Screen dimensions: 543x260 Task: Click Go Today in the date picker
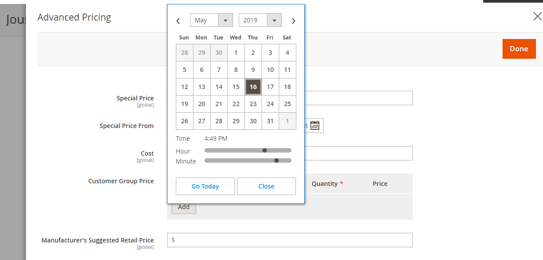pyautogui.click(x=205, y=186)
